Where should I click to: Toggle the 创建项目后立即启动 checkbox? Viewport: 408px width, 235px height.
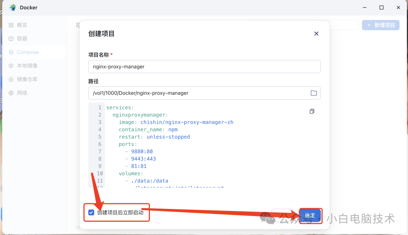pyautogui.click(x=91, y=213)
